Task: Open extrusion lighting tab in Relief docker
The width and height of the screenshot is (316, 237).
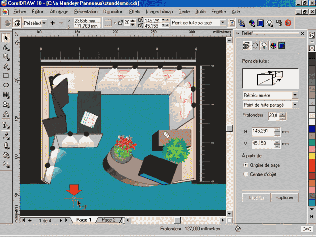Action: pyautogui.click(x=264, y=45)
